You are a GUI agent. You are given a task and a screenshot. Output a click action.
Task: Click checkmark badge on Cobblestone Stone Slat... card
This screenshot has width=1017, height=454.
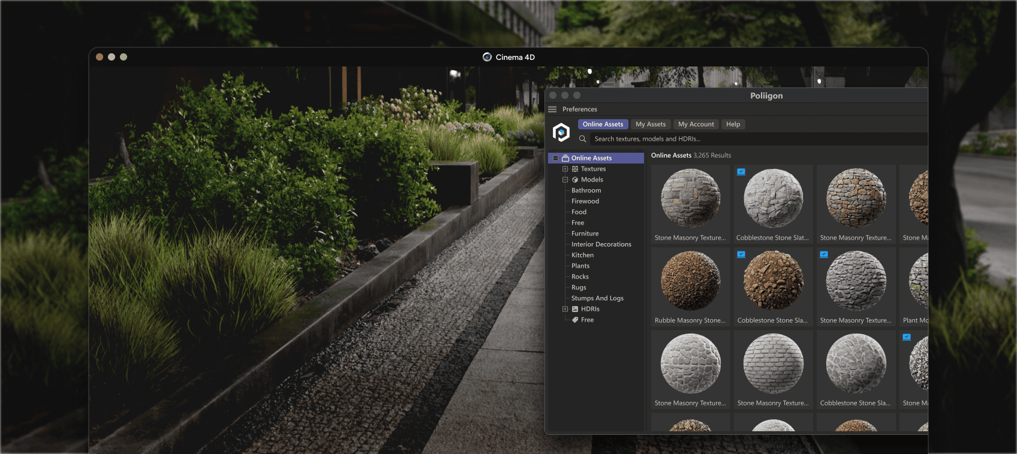pos(741,172)
